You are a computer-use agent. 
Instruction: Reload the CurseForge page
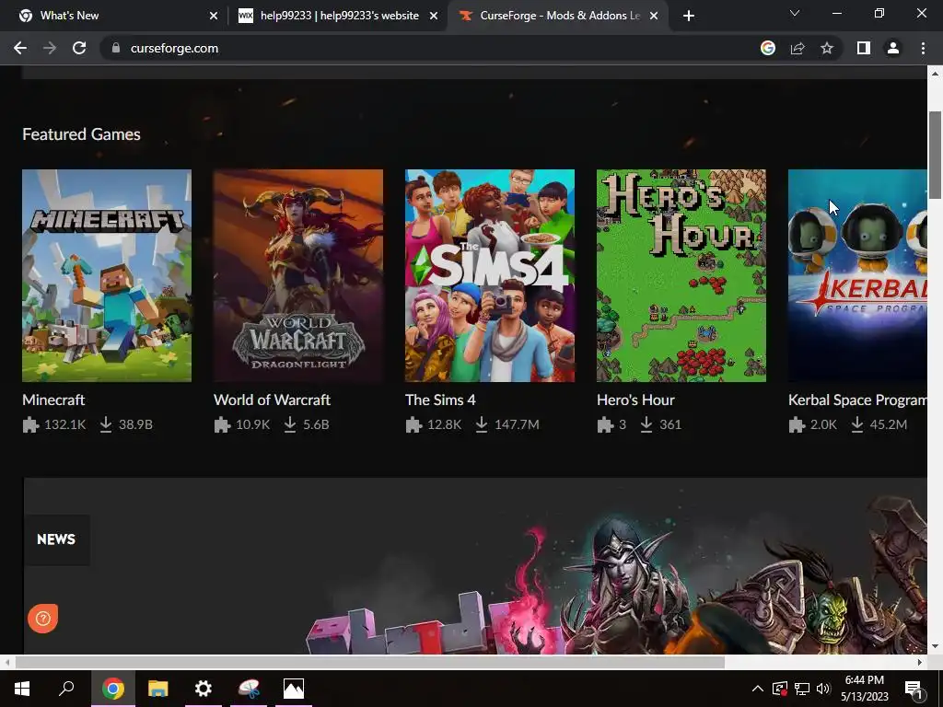tap(79, 48)
